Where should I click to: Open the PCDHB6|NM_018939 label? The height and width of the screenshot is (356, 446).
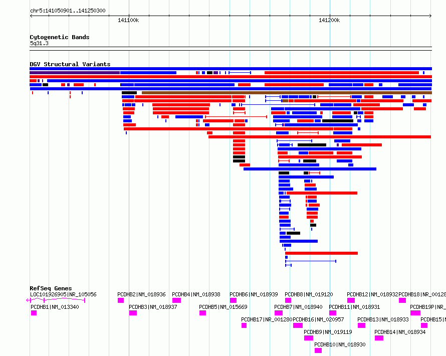coord(254,294)
